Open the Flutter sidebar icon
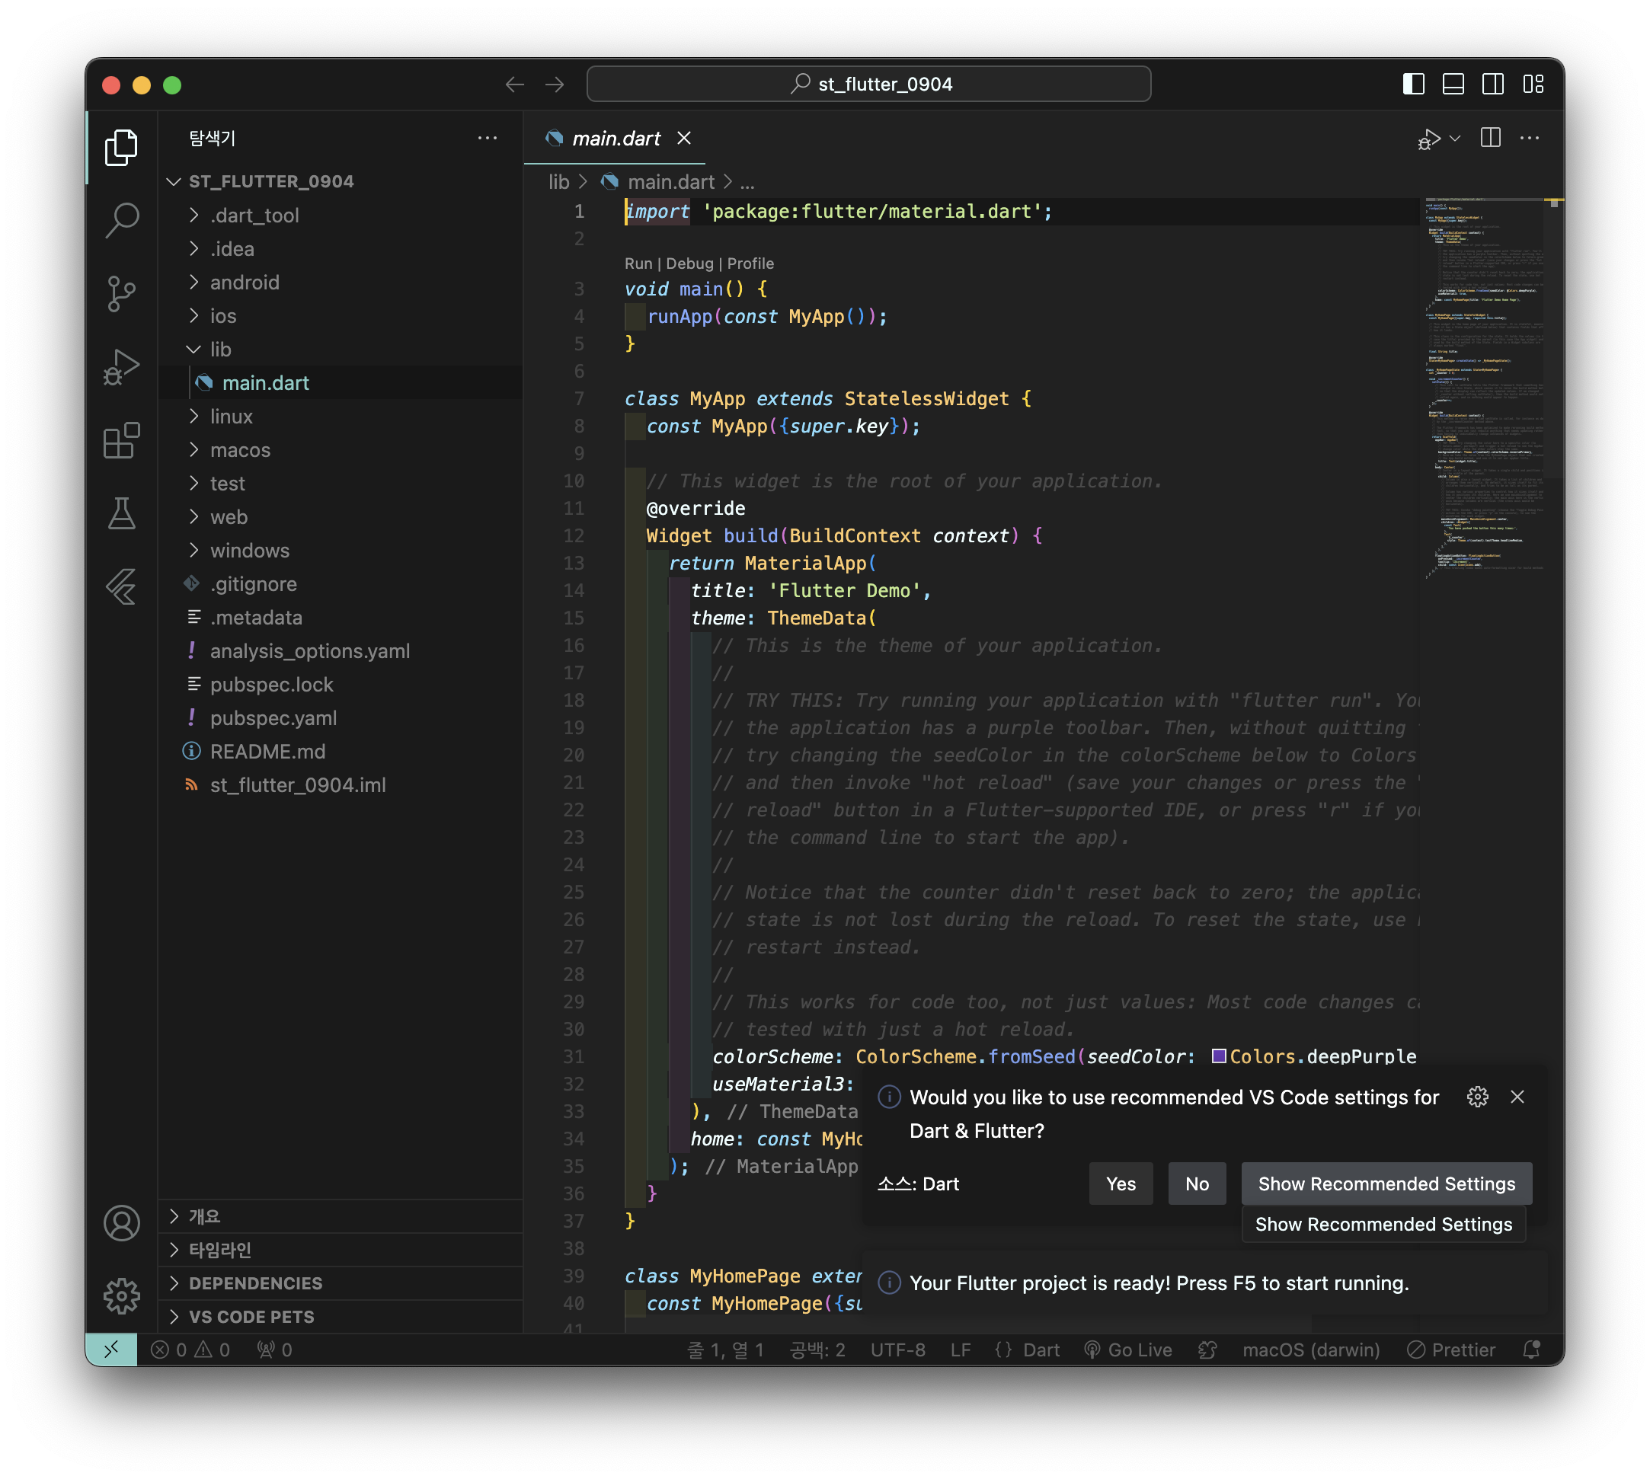Viewport: 1650px width, 1479px height. tap(122, 586)
